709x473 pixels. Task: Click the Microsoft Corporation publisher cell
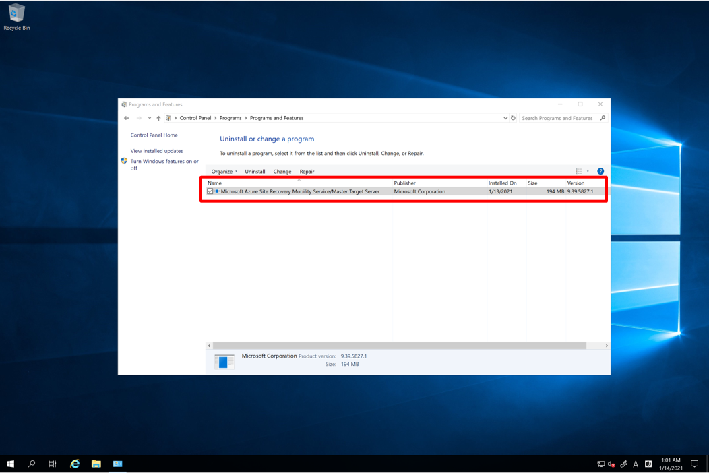420,192
